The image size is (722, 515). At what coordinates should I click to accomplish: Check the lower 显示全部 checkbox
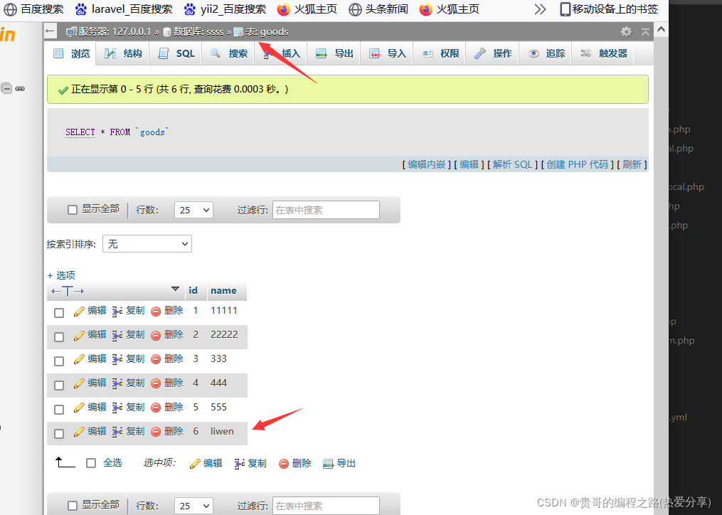(x=73, y=506)
